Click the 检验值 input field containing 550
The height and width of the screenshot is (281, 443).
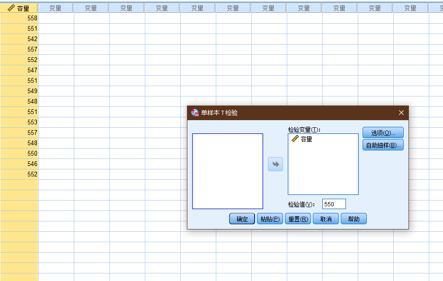334,204
